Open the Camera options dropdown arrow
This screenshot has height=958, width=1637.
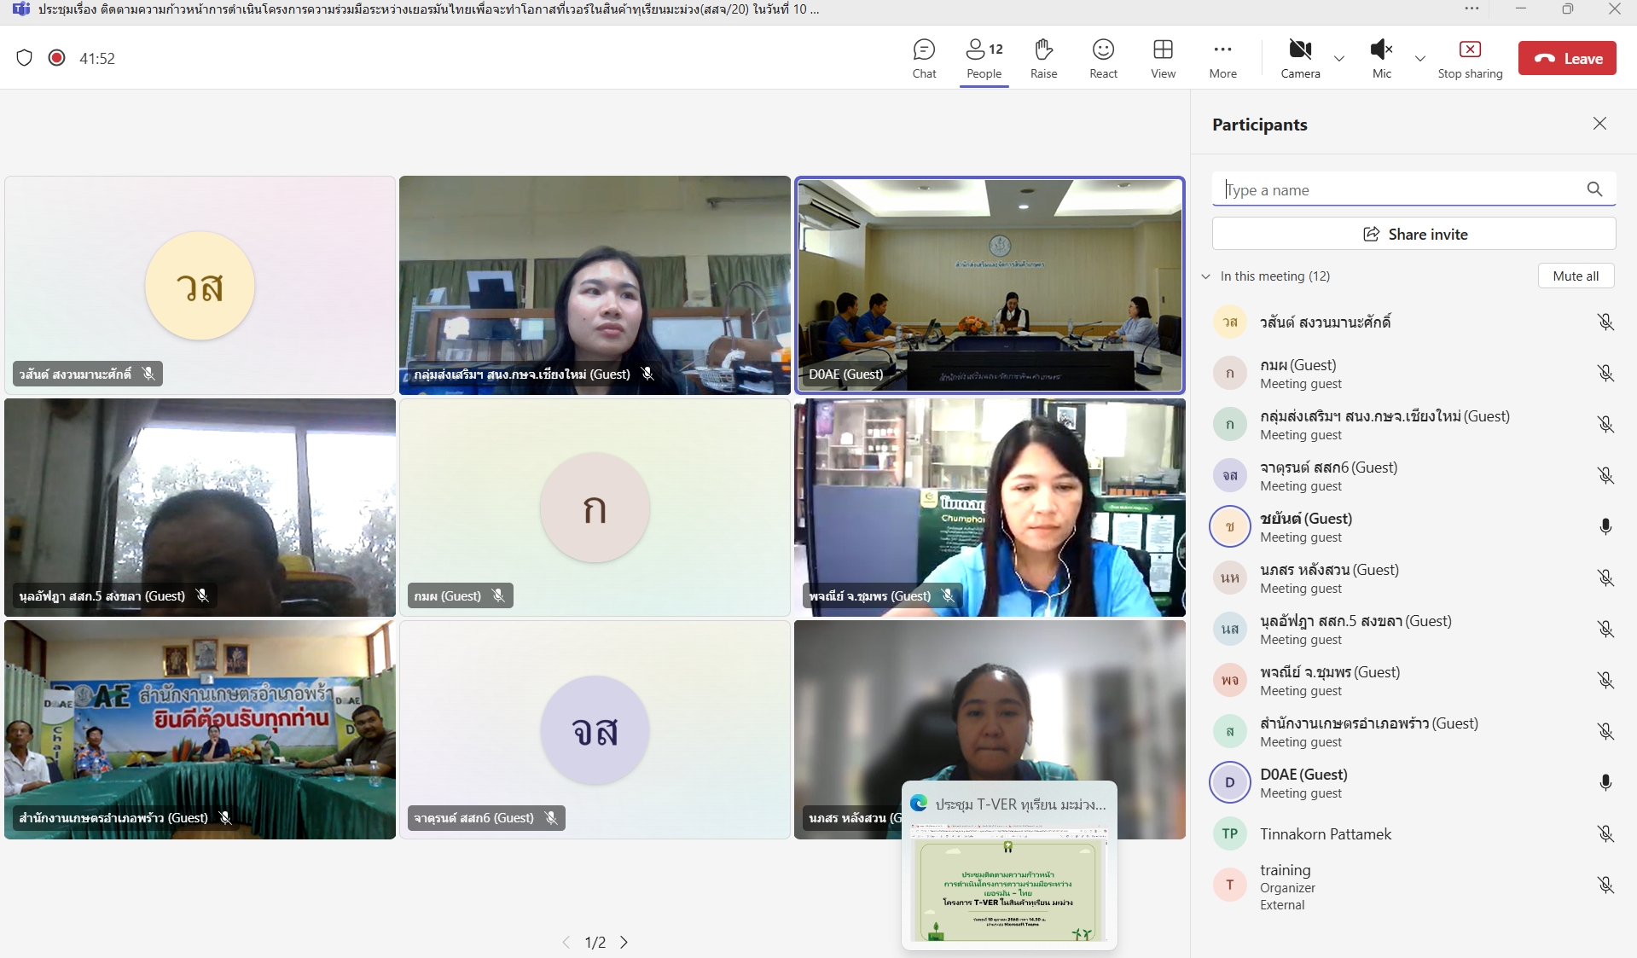point(1339,59)
